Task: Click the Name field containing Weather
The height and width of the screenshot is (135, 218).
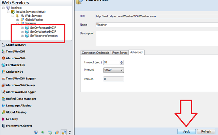Action: [157, 25]
